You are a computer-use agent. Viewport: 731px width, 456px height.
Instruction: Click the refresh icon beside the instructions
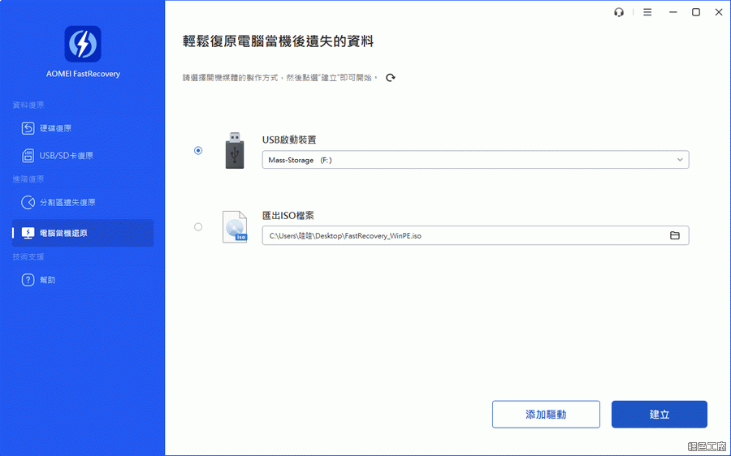[x=391, y=78]
